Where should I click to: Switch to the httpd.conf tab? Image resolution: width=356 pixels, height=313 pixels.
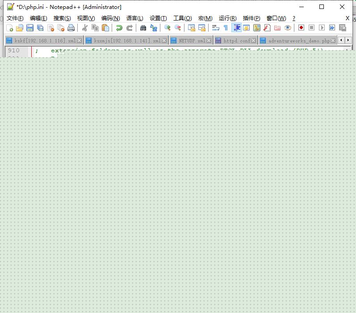(x=237, y=41)
